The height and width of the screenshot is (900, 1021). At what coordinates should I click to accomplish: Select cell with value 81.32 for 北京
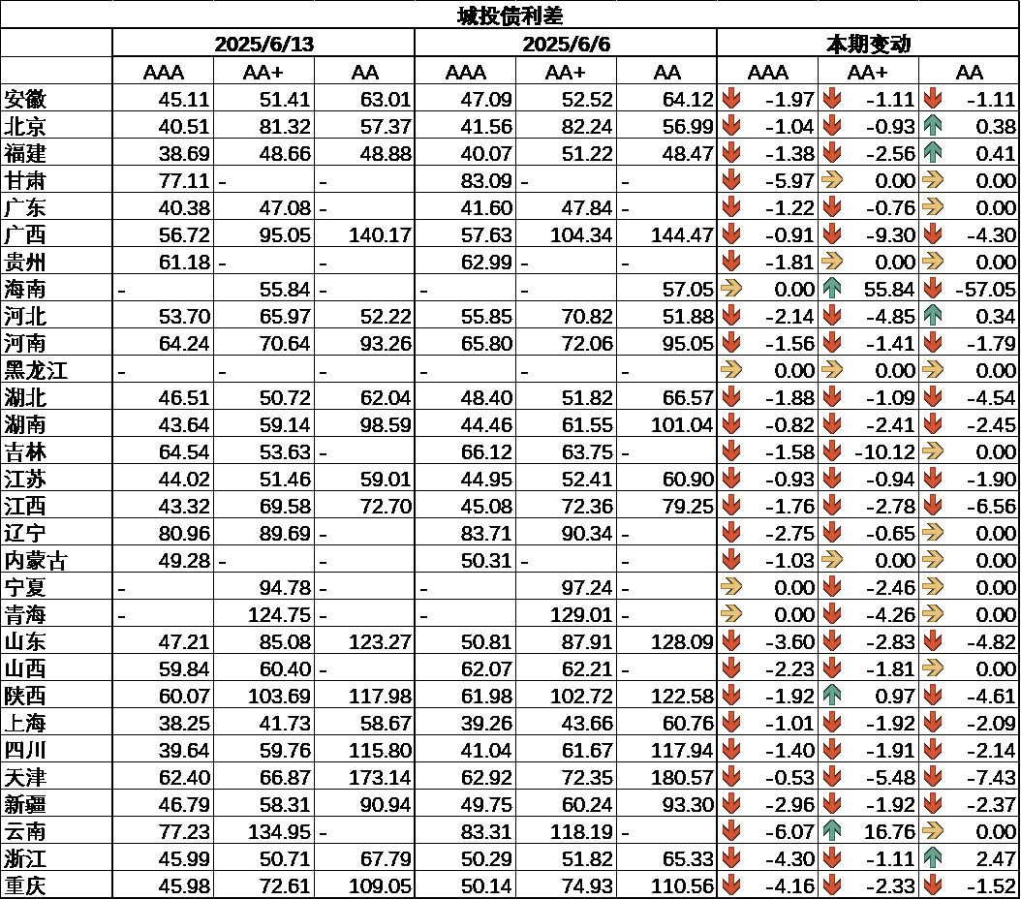[x=263, y=126]
